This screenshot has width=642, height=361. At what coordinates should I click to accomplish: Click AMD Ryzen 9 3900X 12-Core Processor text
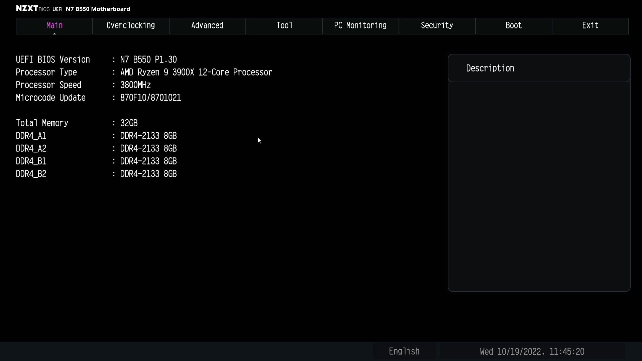coord(196,72)
